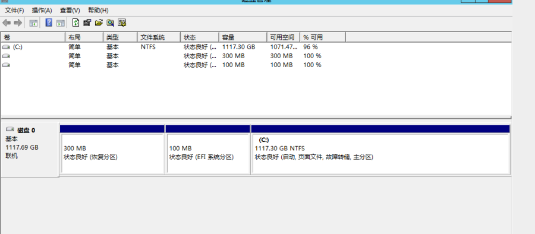Open help via the blue question mark icon
Screen dimensions: 535x234
tap(49, 23)
